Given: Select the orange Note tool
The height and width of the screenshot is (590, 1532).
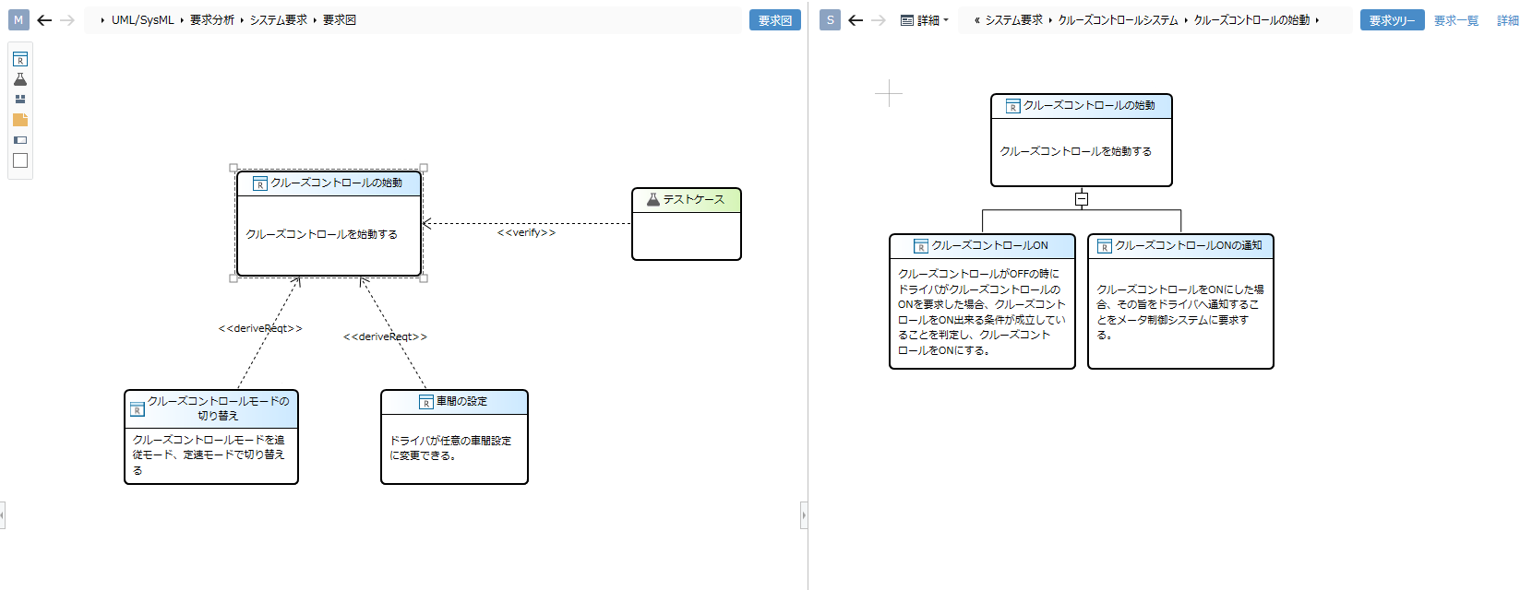Looking at the screenshot, I should [20, 120].
